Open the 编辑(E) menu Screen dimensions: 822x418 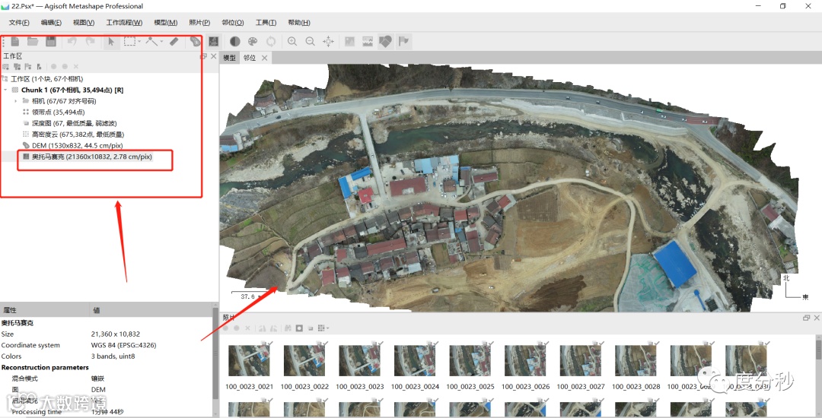click(51, 23)
